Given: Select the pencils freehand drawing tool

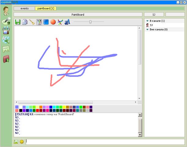Looking at the screenshot, I should click(39, 22).
